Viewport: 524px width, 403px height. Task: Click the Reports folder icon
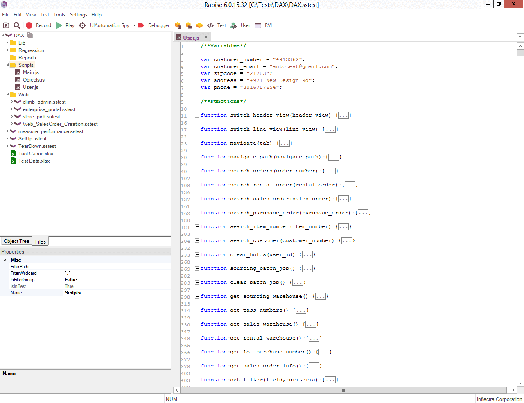(x=13, y=57)
